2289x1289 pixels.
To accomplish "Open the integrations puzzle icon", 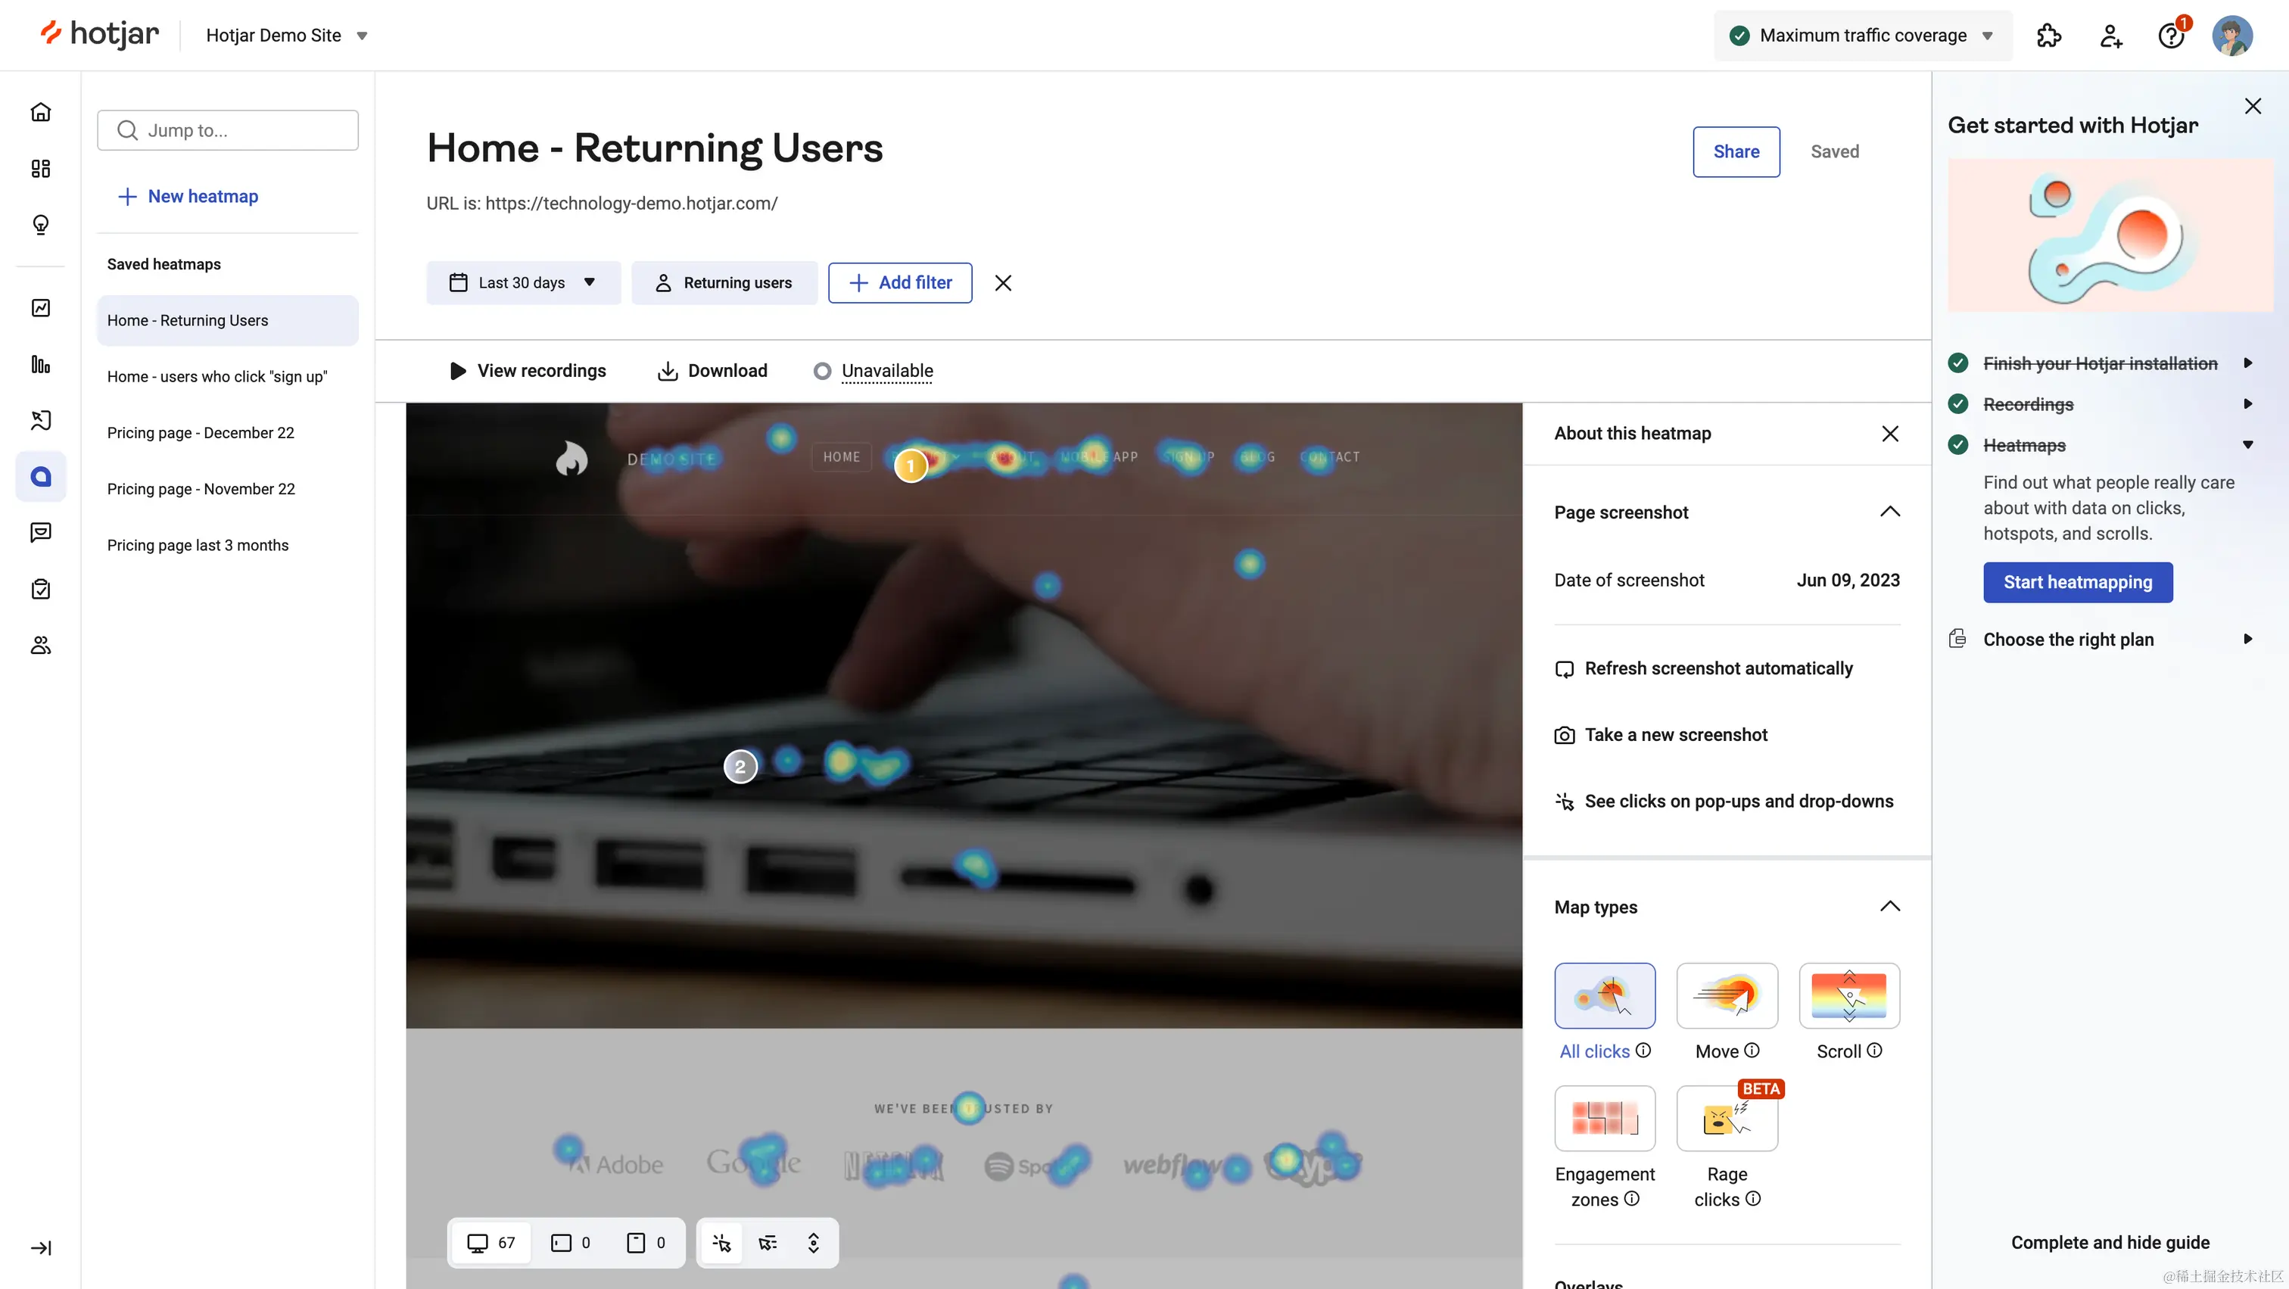I will (x=2048, y=36).
